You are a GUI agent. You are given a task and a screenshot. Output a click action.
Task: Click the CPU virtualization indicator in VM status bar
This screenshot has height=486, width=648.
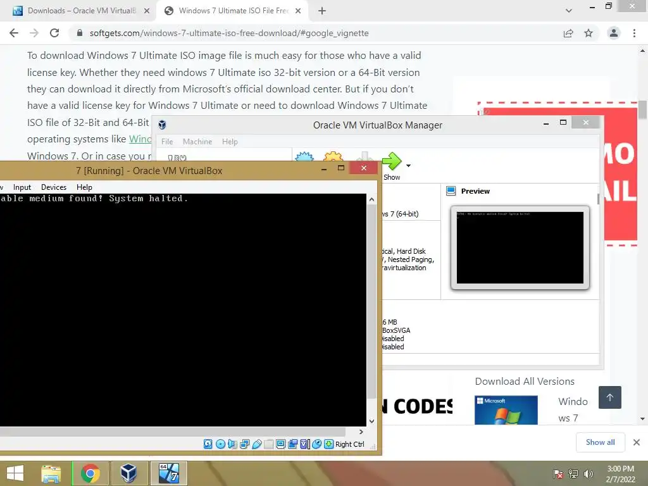coord(304,444)
